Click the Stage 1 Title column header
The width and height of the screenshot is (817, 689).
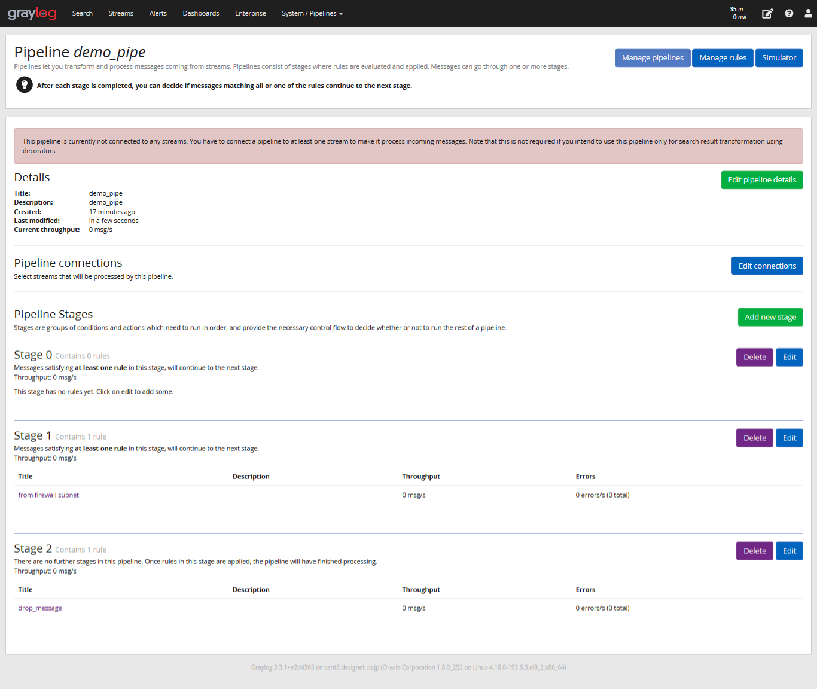click(25, 477)
